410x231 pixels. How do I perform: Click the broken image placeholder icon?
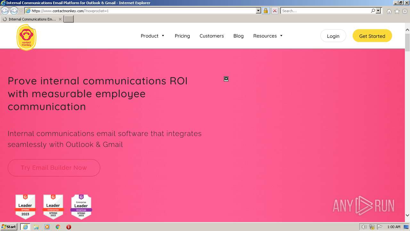226,79
